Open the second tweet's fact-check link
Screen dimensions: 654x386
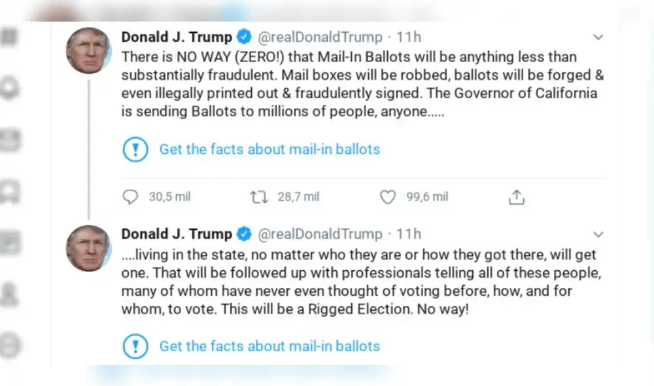(x=269, y=346)
